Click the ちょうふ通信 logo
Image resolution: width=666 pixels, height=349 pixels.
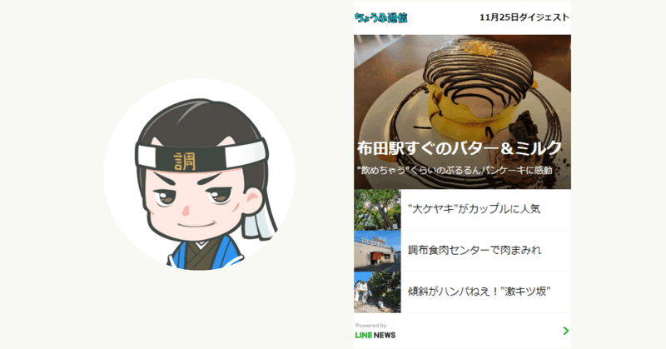[x=381, y=17]
